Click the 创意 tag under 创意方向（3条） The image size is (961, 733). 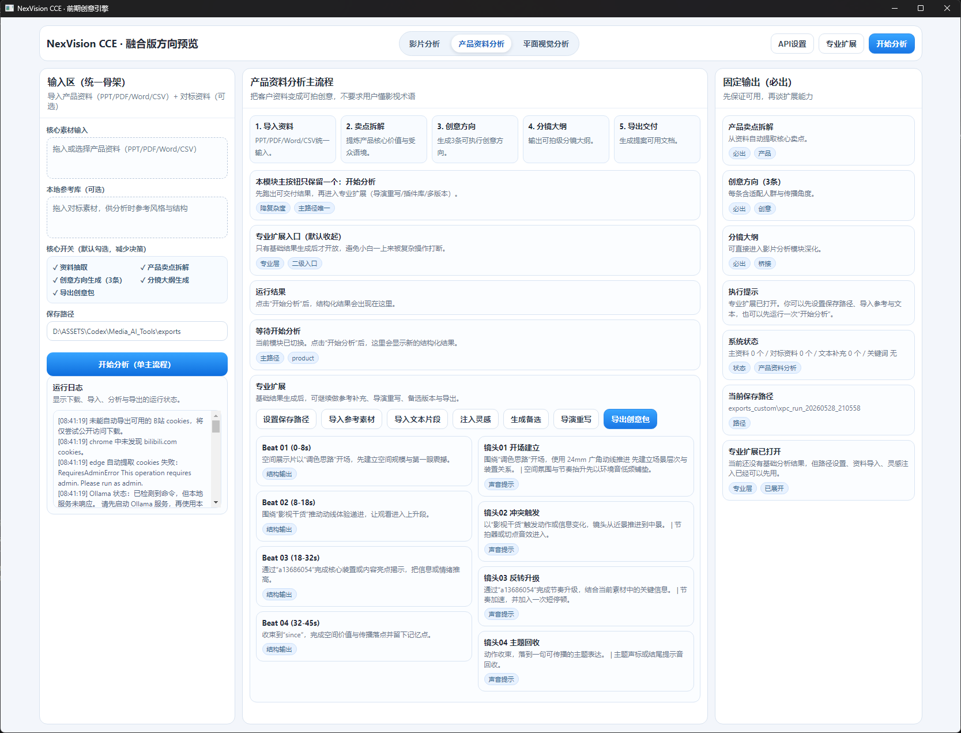pyautogui.click(x=764, y=209)
